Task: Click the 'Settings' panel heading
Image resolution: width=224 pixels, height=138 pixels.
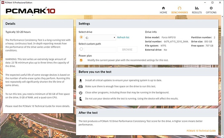Action: [x=84, y=24]
